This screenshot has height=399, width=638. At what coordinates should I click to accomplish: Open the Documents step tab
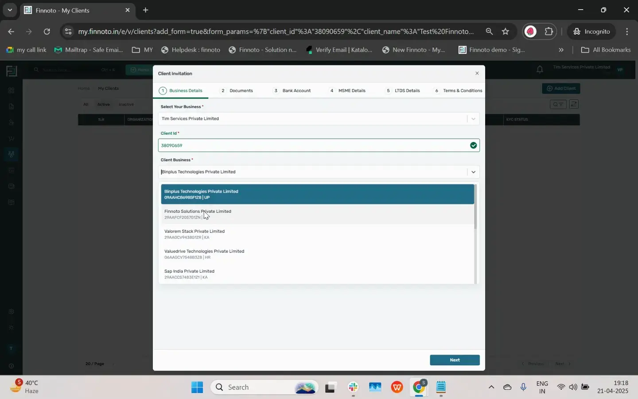(x=237, y=90)
